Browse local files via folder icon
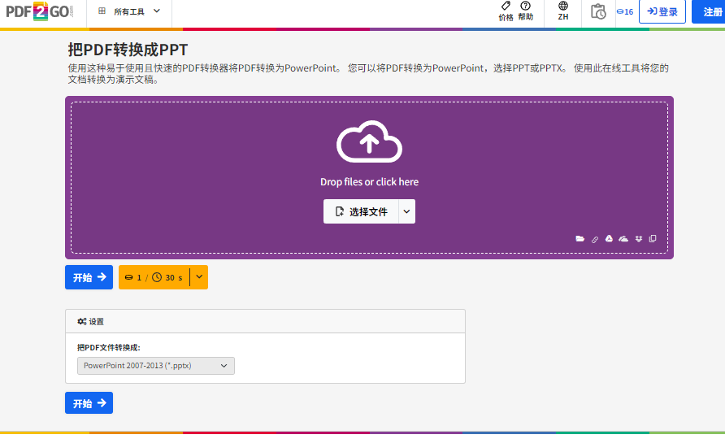 point(580,239)
